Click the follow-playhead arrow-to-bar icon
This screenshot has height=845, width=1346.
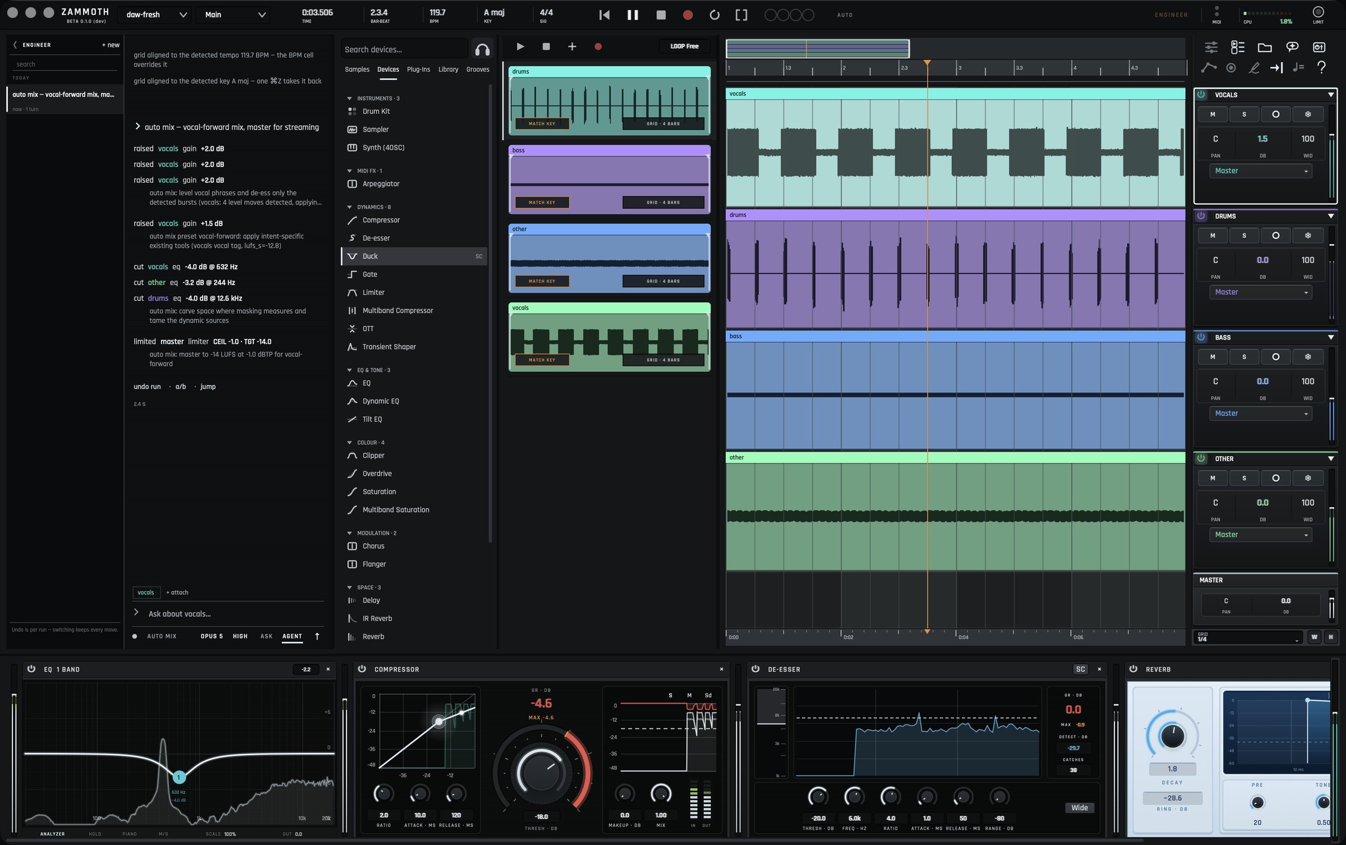1276,68
